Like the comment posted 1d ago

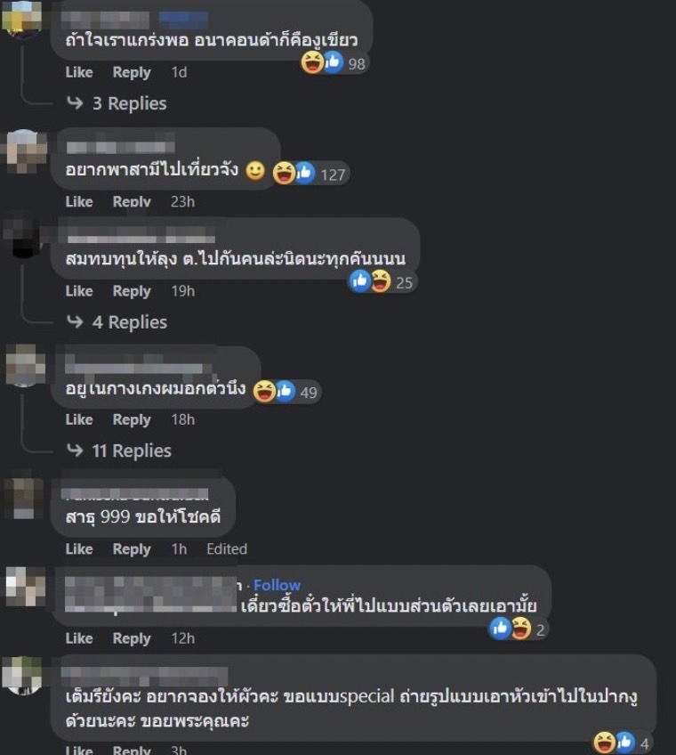(x=79, y=72)
